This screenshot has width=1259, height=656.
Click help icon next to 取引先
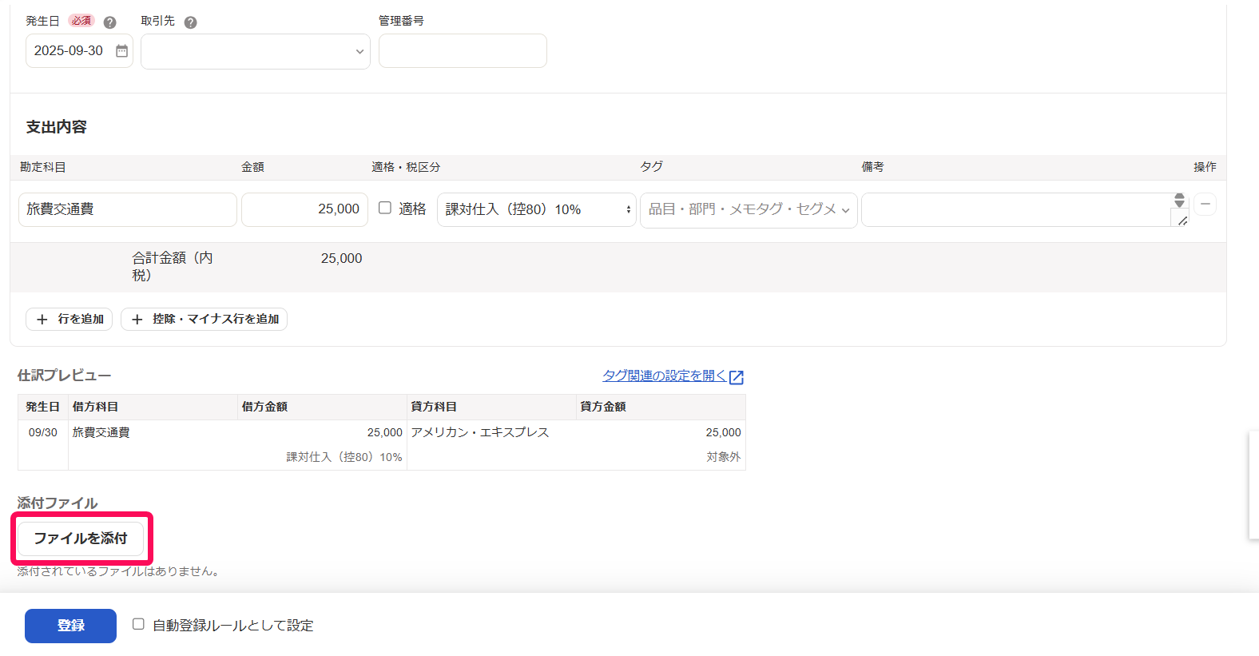[x=190, y=22]
